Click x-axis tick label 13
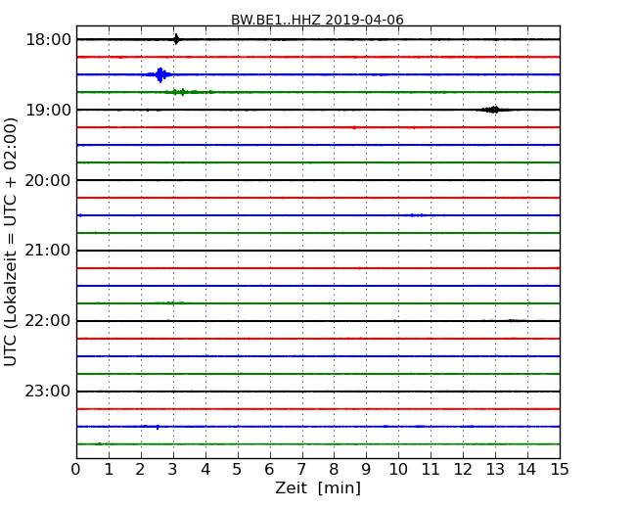Screen dimensions: 636x509 495,470
